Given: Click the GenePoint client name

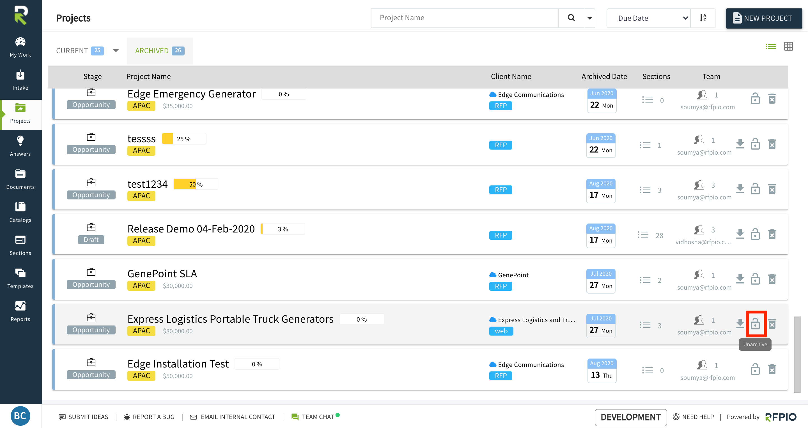Looking at the screenshot, I should click(x=513, y=275).
